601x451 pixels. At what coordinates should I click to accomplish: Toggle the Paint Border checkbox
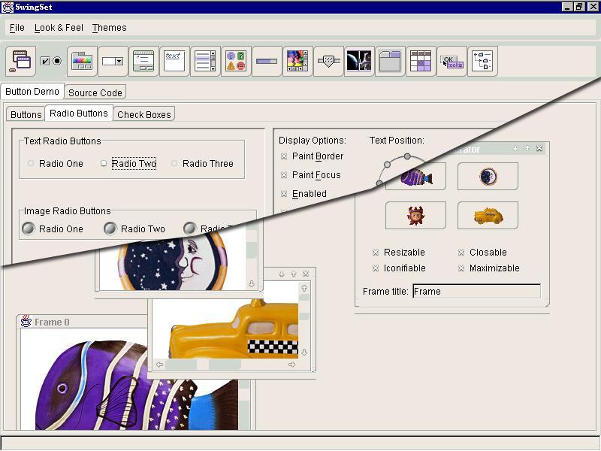[285, 156]
